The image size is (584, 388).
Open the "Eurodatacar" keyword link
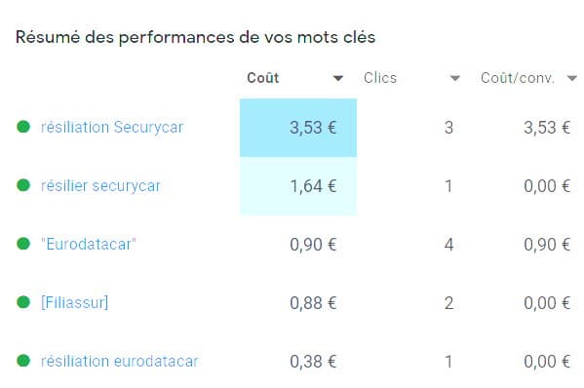tap(89, 245)
